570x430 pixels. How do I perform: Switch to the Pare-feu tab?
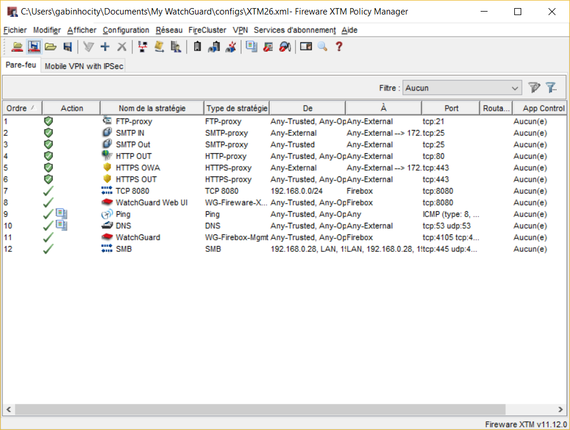(x=21, y=65)
